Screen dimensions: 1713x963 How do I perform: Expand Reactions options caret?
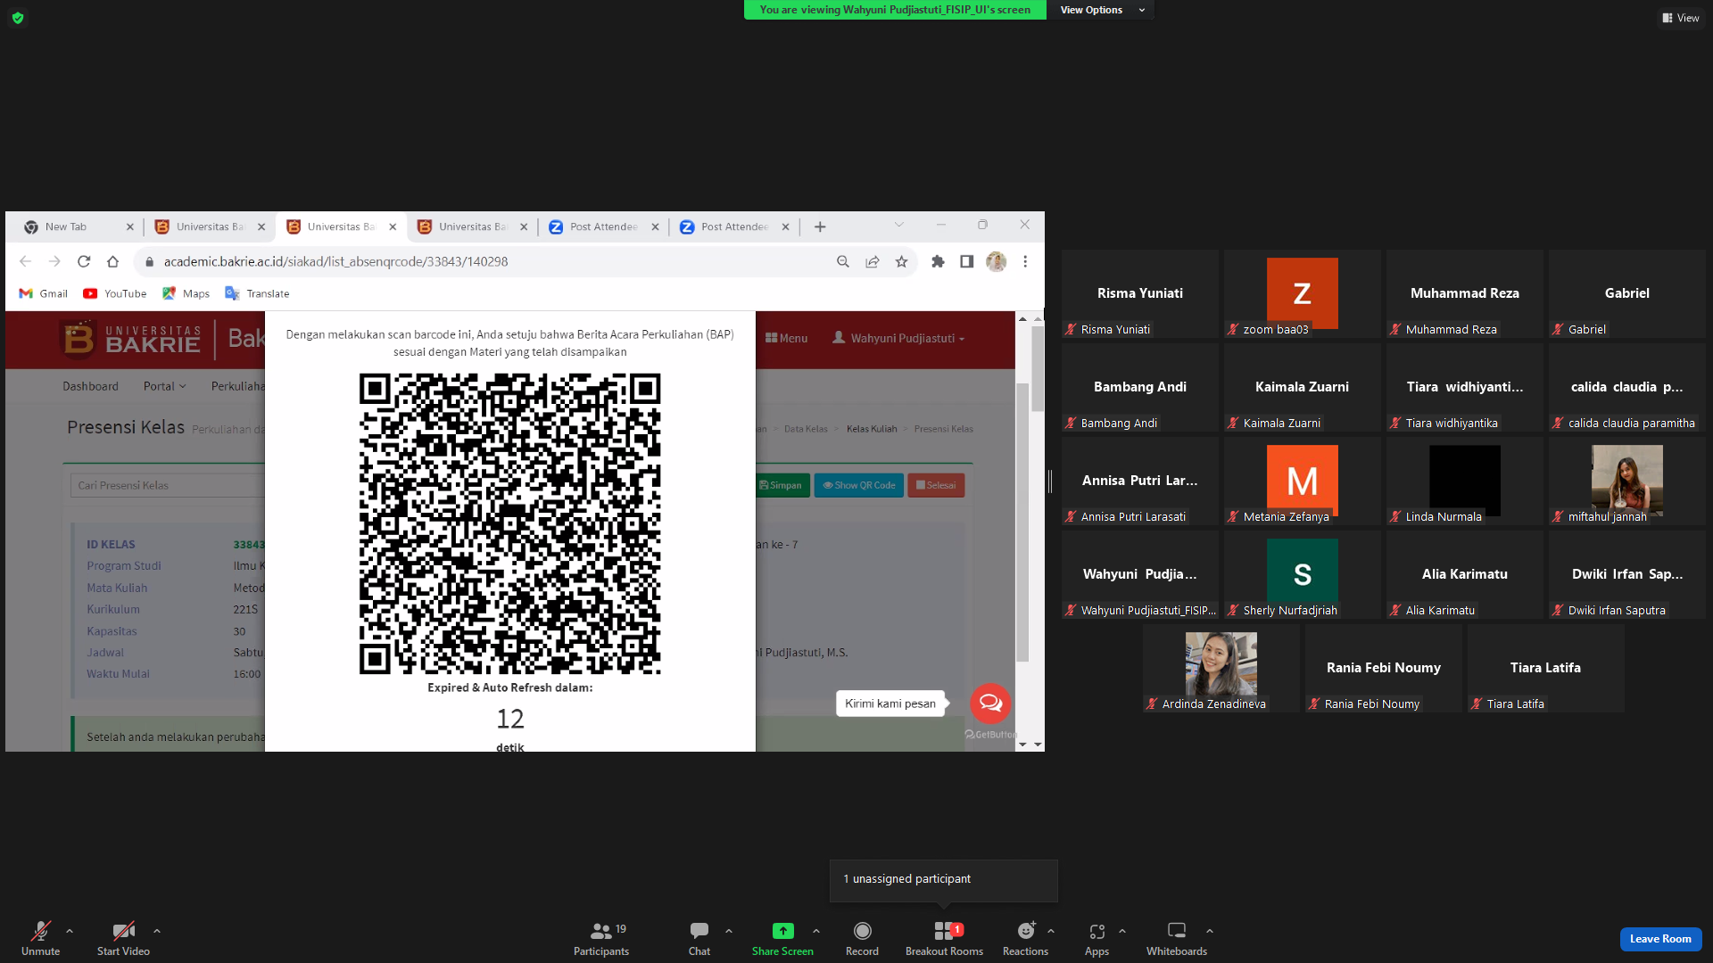[x=1051, y=931]
